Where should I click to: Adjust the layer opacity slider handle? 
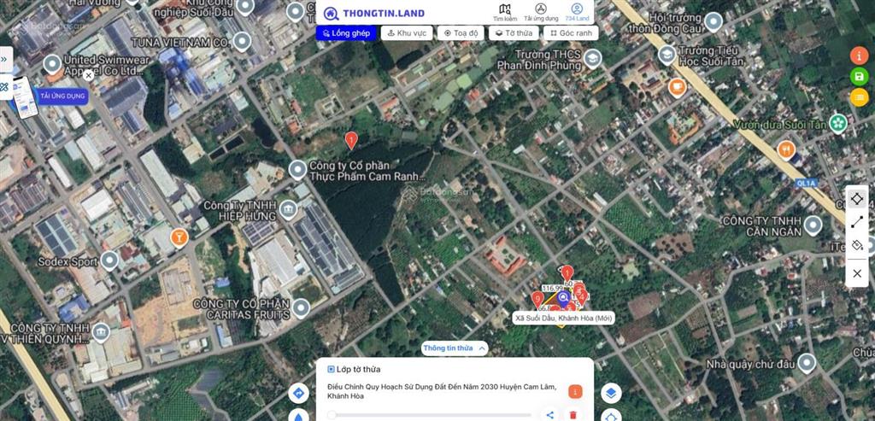[x=332, y=415]
